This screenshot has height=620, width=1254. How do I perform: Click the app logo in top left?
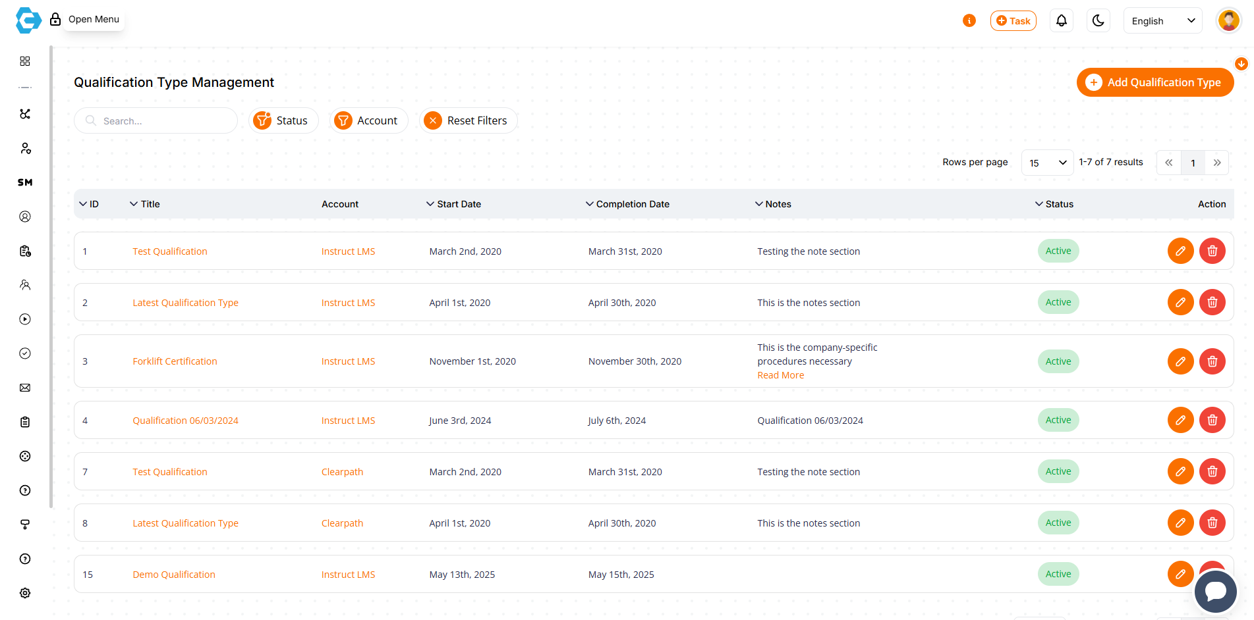click(28, 20)
